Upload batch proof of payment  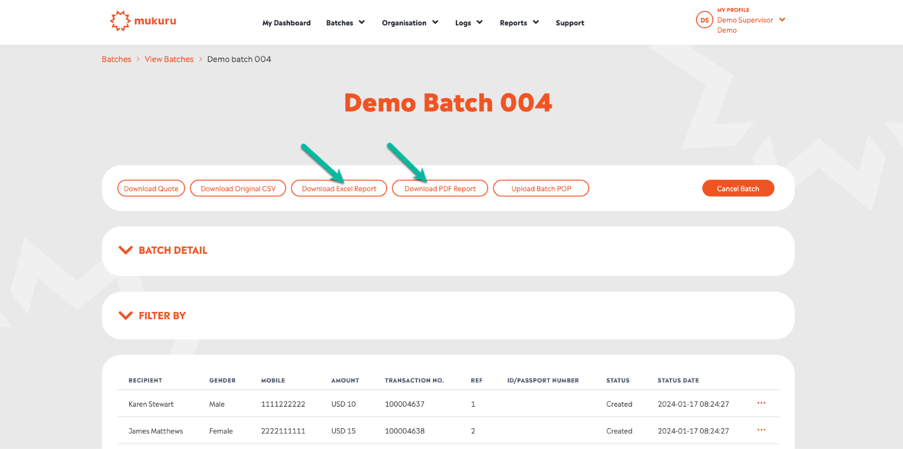pos(541,188)
